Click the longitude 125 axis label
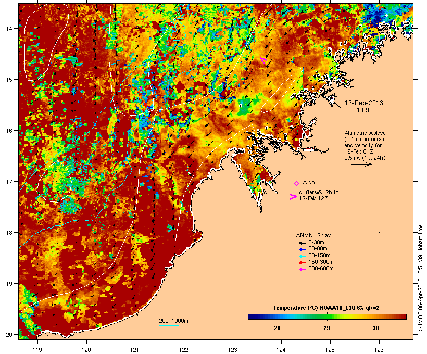This screenshot has width=427, height=354. pyautogui.click(x=330, y=350)
